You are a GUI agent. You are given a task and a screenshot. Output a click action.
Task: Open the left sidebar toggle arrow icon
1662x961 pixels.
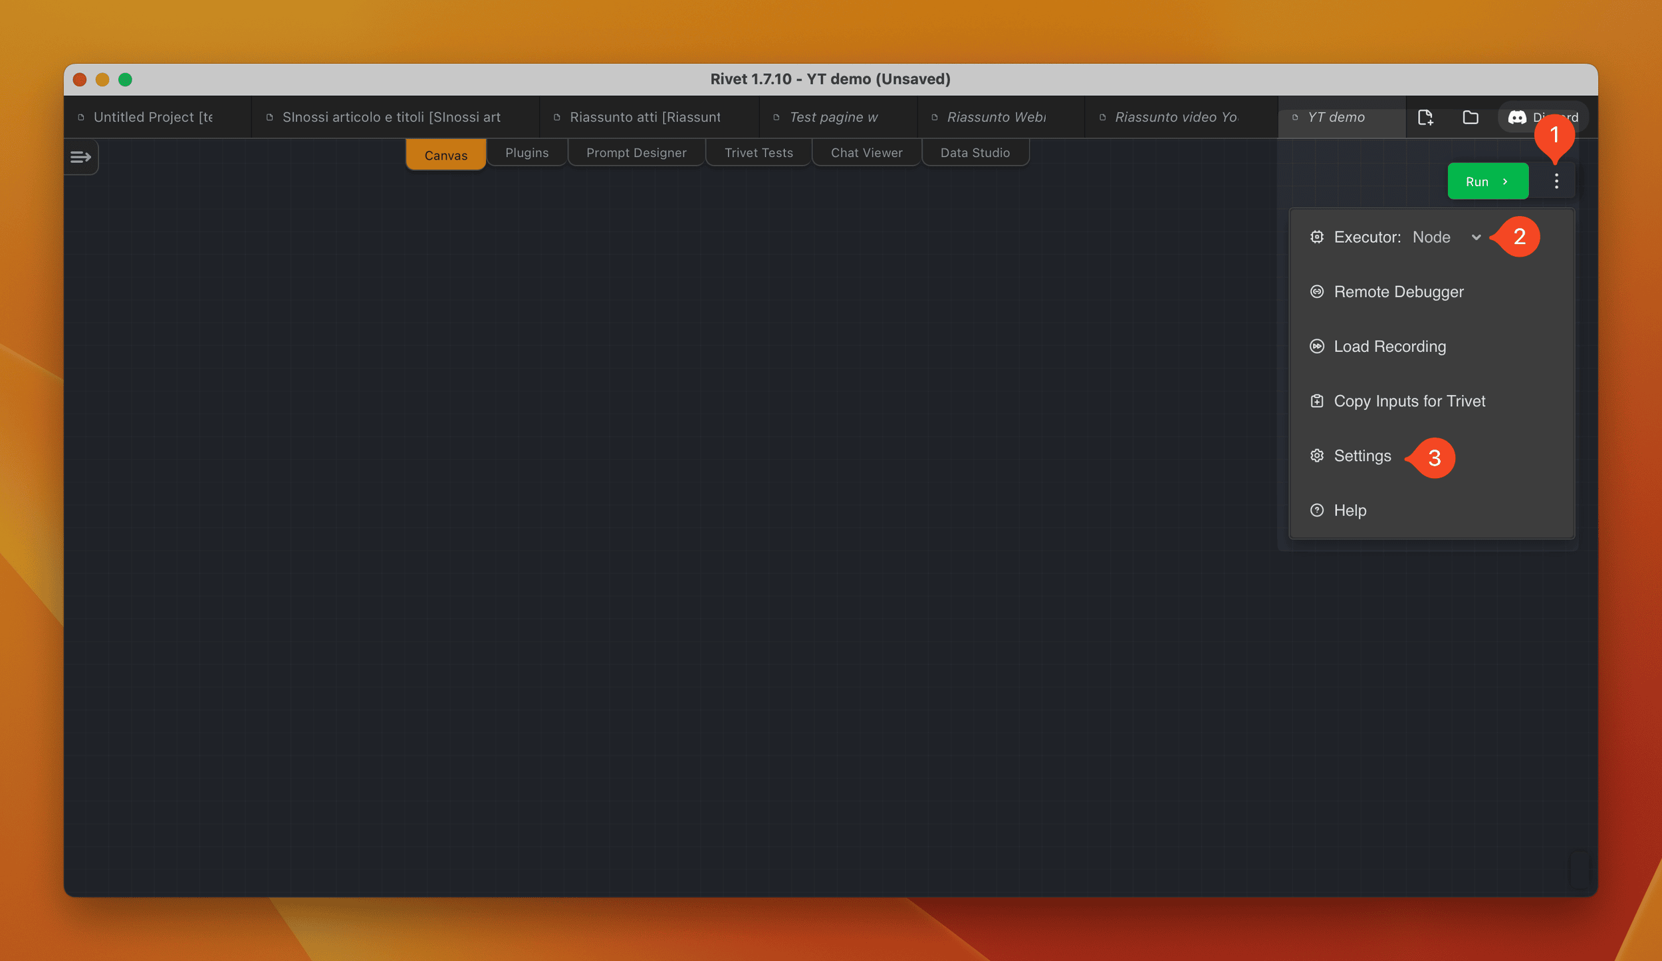coord(80,157)
